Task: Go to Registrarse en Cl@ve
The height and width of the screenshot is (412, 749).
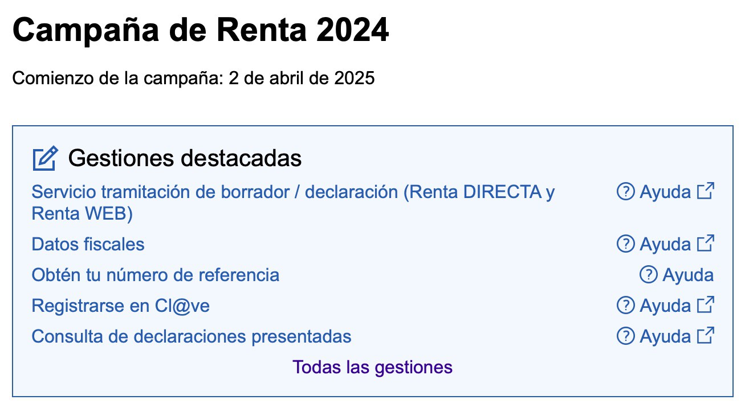Action: 121,306
